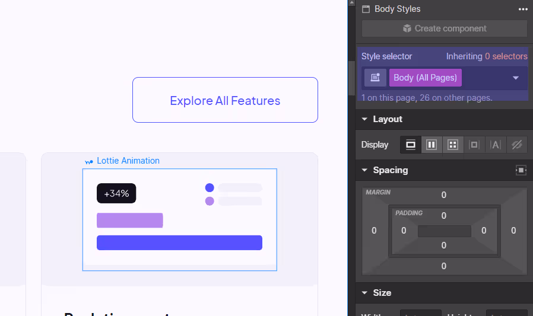Set display to Inline

(495, 145)
